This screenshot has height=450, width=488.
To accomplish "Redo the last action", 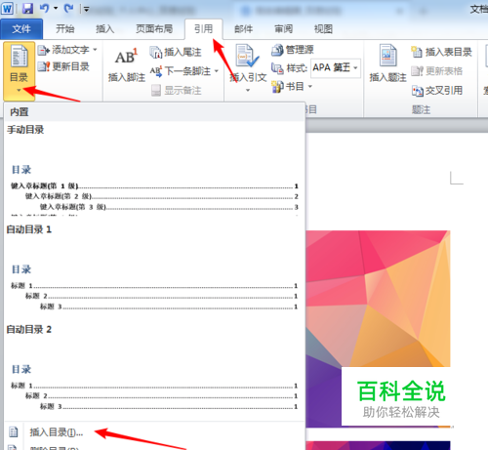I will pyautogui.click(x=68, y=8).
